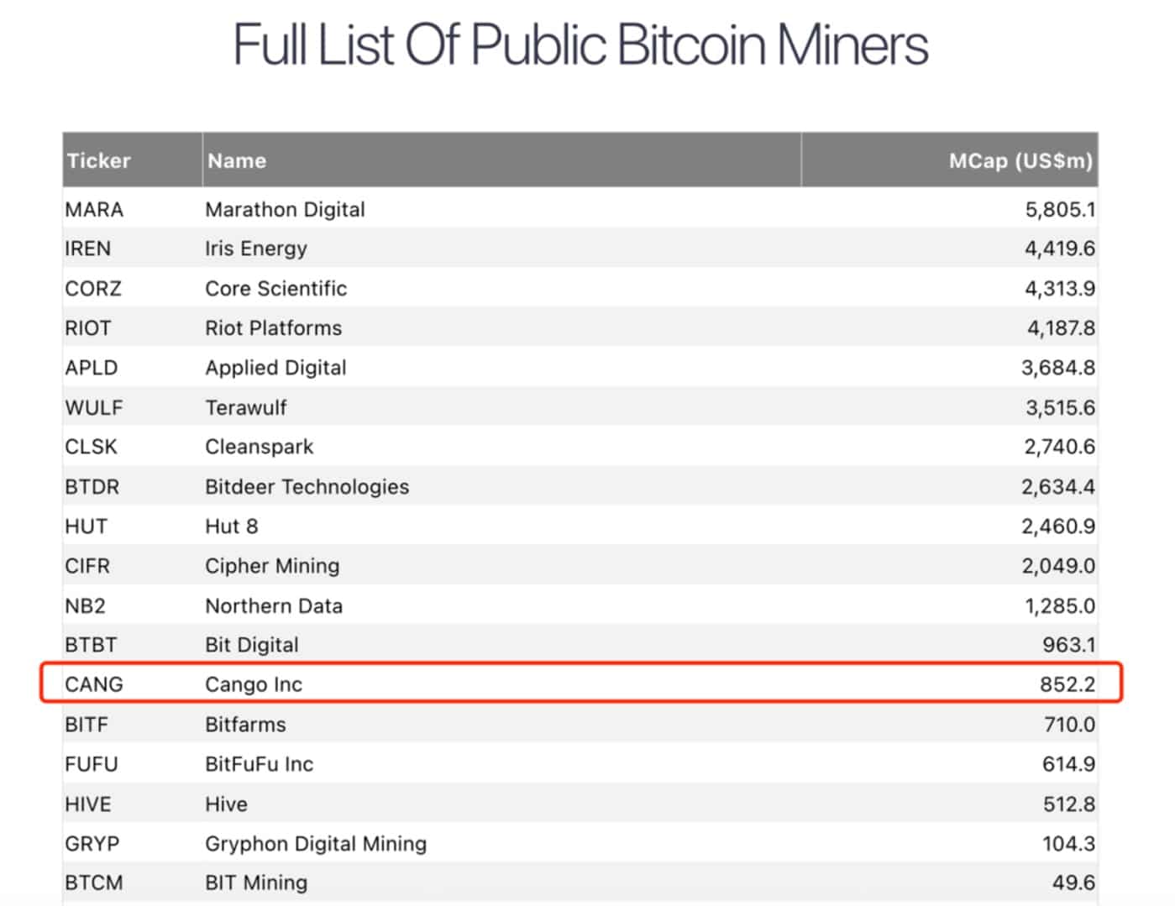Select Gryphon Digital Mining name

click(315, 843)
